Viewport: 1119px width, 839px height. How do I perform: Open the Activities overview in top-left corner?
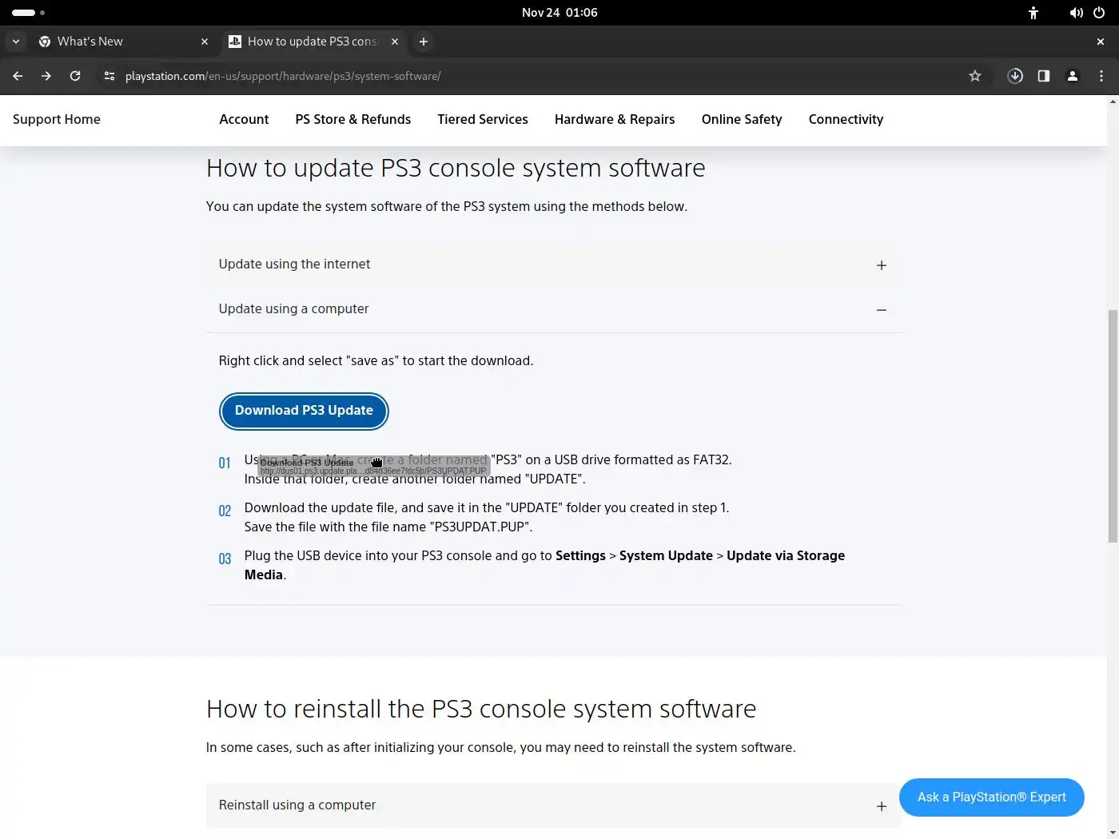coord(28,13)
